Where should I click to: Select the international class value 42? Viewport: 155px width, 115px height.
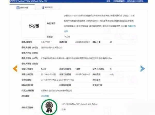[111, 42]
